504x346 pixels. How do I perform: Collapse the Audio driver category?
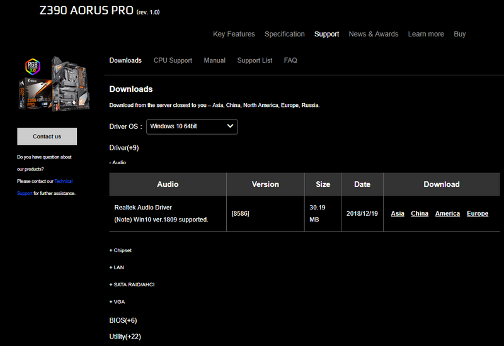(118, 163)
